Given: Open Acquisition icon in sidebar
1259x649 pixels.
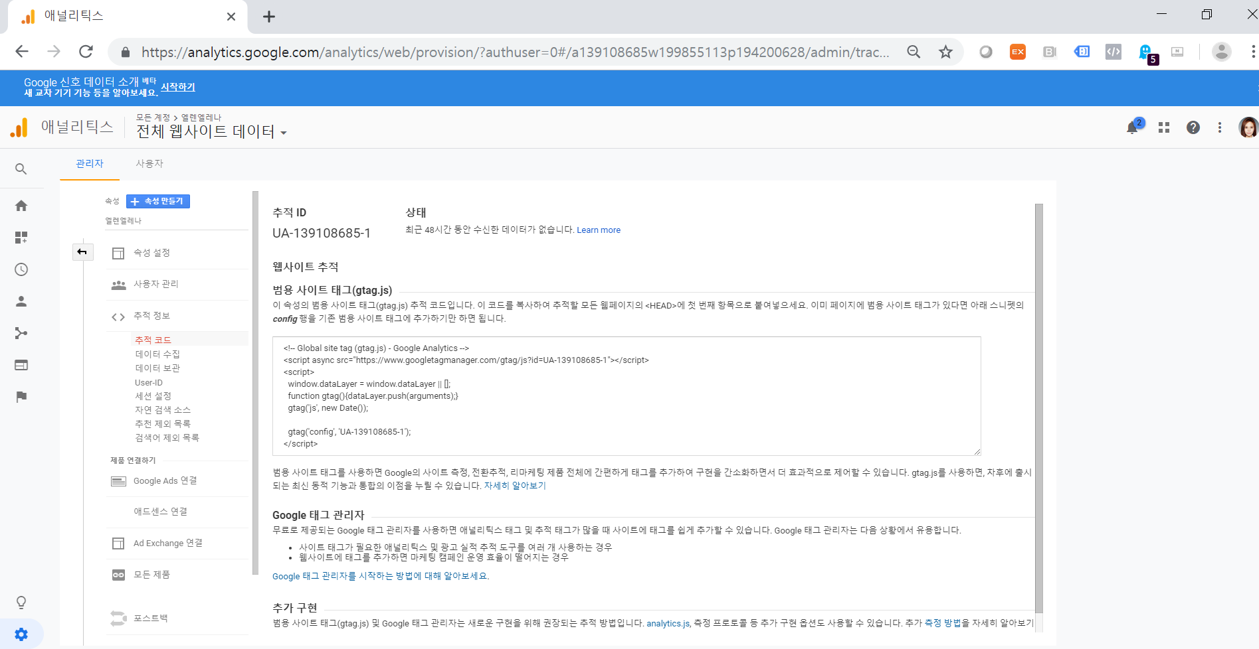Looking at the screenshot, I should (21, 333).
